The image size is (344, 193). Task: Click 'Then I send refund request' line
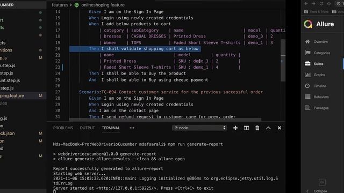click(162, 117)
